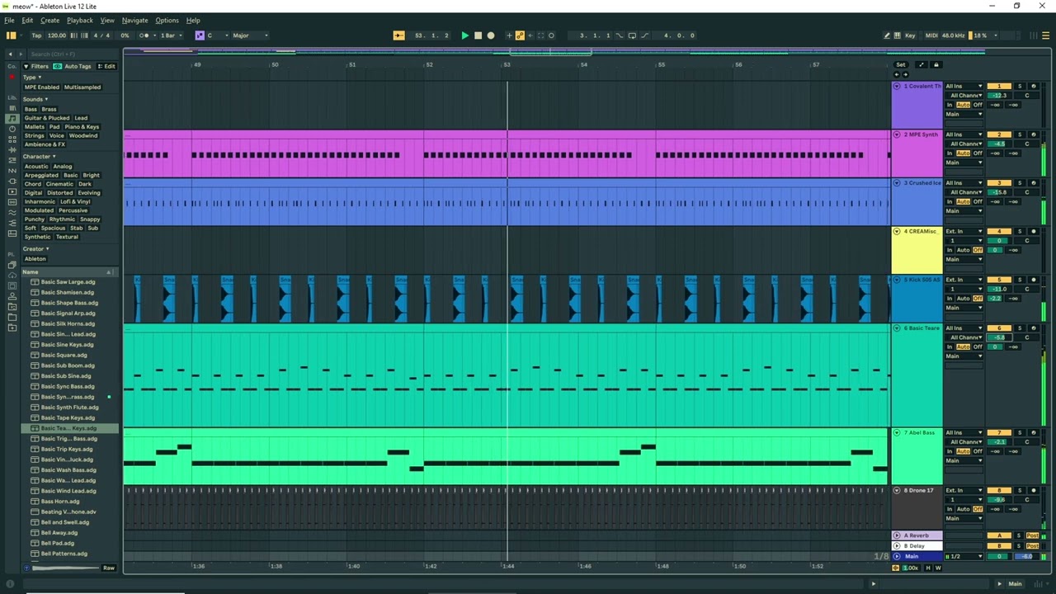Collapse track 7 Abel Bass
1056x594 pixels.
pyautogui.click(x=897, y=433)
